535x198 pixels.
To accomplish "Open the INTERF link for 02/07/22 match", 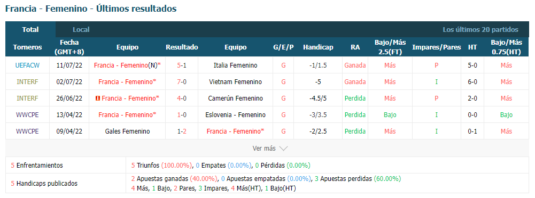I will click(27, 82).
